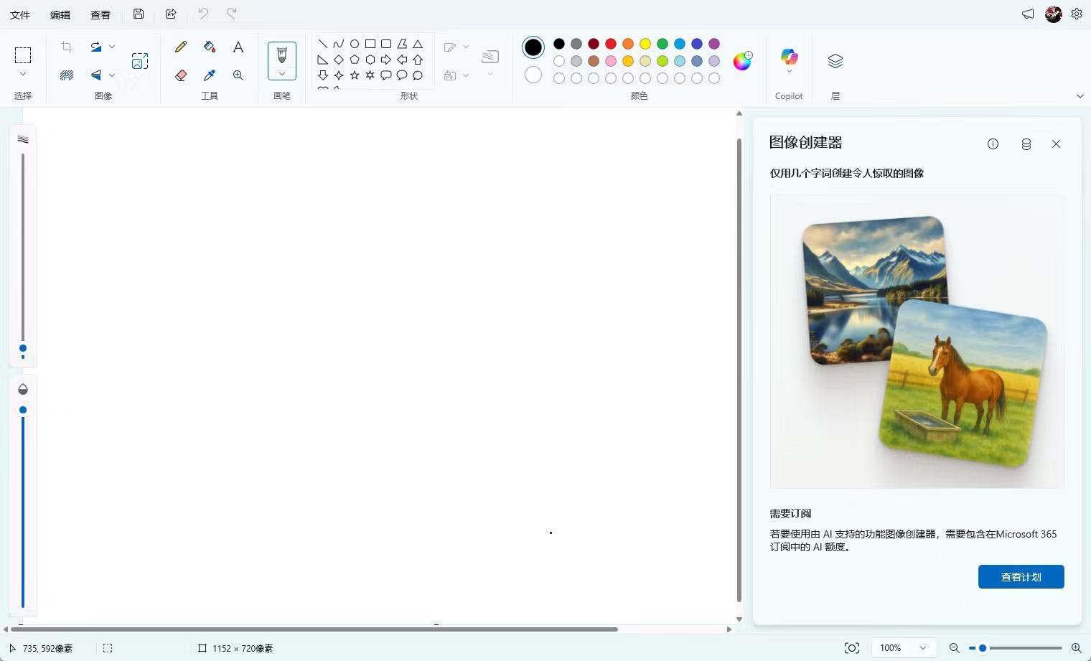Expand the flip options dropdown
The image size is (1091, 661).
(x=112, y=75)
